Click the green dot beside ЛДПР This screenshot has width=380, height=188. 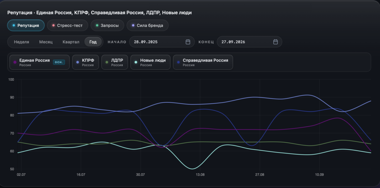point(107,62)
